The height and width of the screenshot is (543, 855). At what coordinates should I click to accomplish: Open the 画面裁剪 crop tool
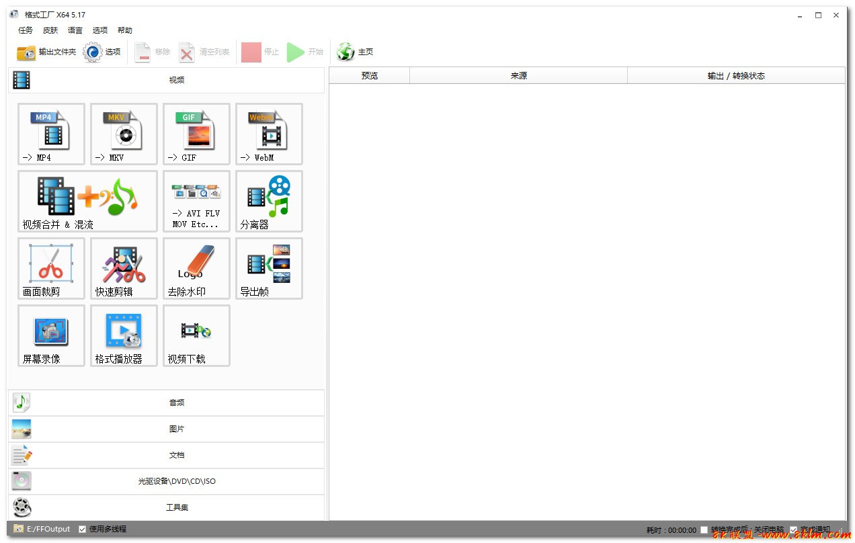[x=51, y=268]
